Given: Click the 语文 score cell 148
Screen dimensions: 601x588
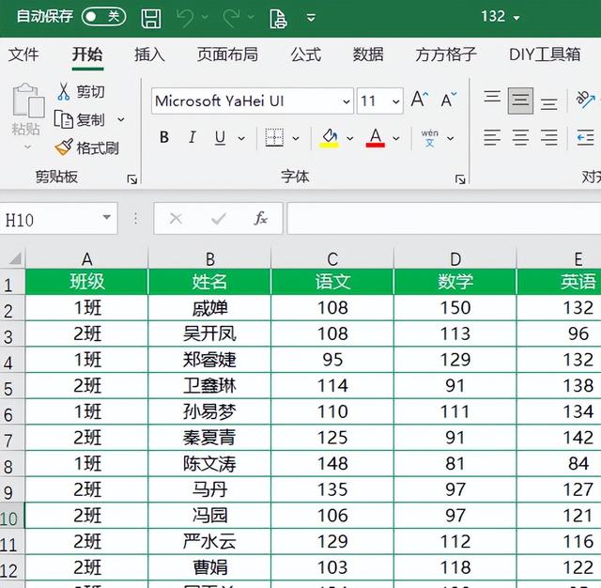Looking at the screenshot, I should tap(332, 463).
